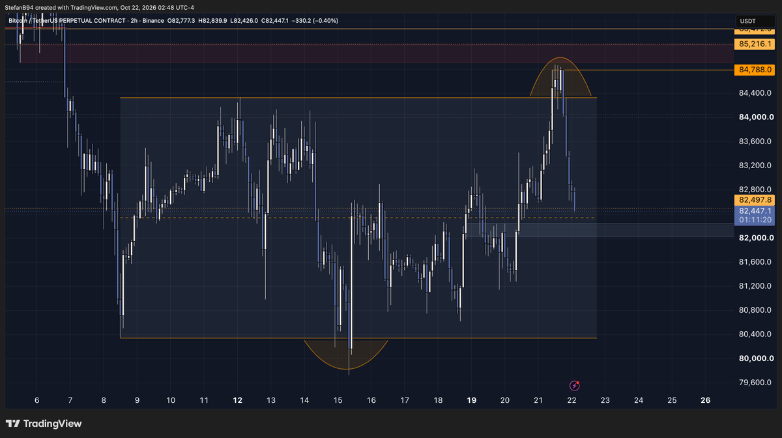782x438 pixels.
Task: Click the TradingView logo
Action: tap(44, 424)
